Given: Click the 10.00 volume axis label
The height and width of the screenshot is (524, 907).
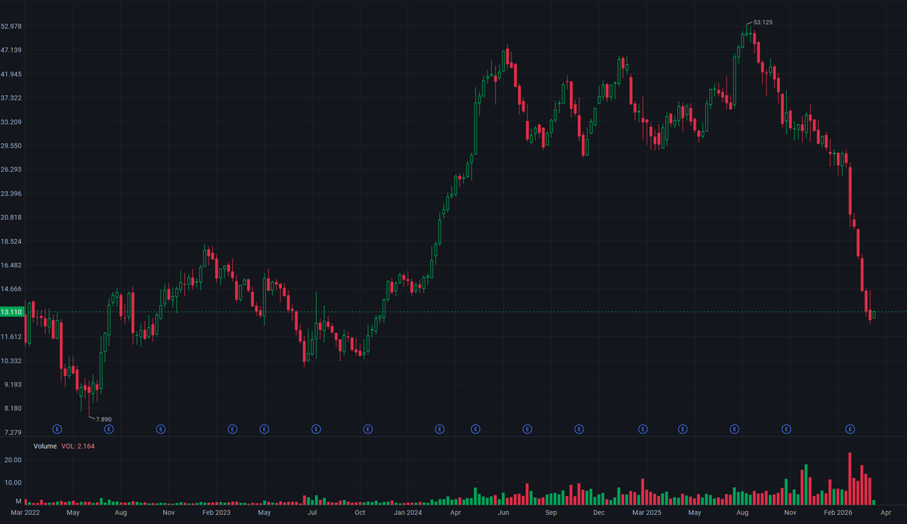Looking at the screenshot, I should coord(14,482).
